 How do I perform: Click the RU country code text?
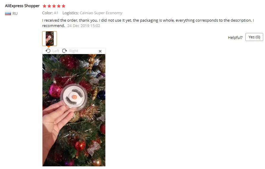coord(15,14)
